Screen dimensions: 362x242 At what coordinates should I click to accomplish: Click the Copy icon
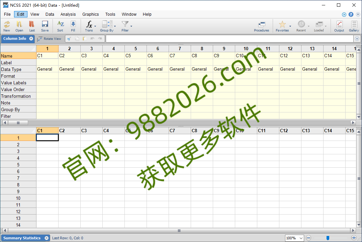[x=77, y=39]
